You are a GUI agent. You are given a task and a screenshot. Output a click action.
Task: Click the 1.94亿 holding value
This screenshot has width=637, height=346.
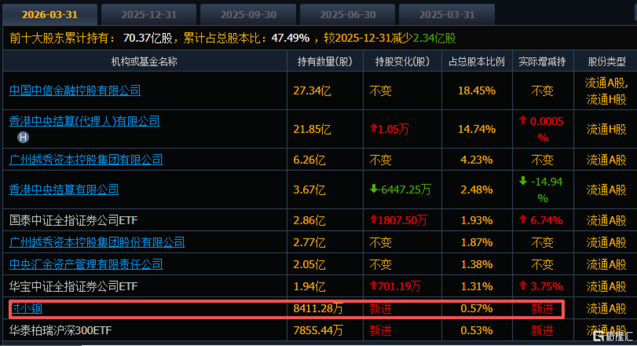309,286
